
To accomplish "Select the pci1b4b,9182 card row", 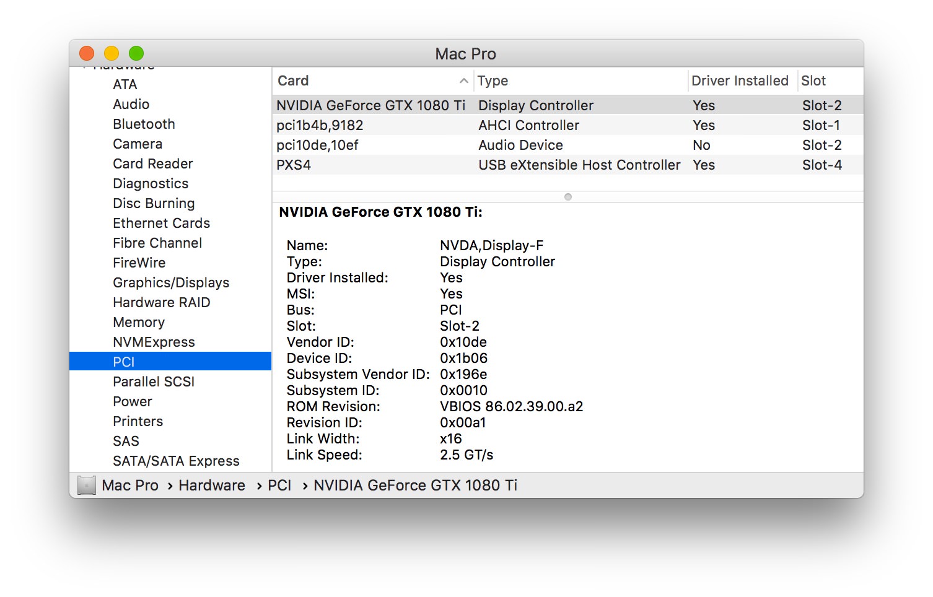I will (567, 125).
